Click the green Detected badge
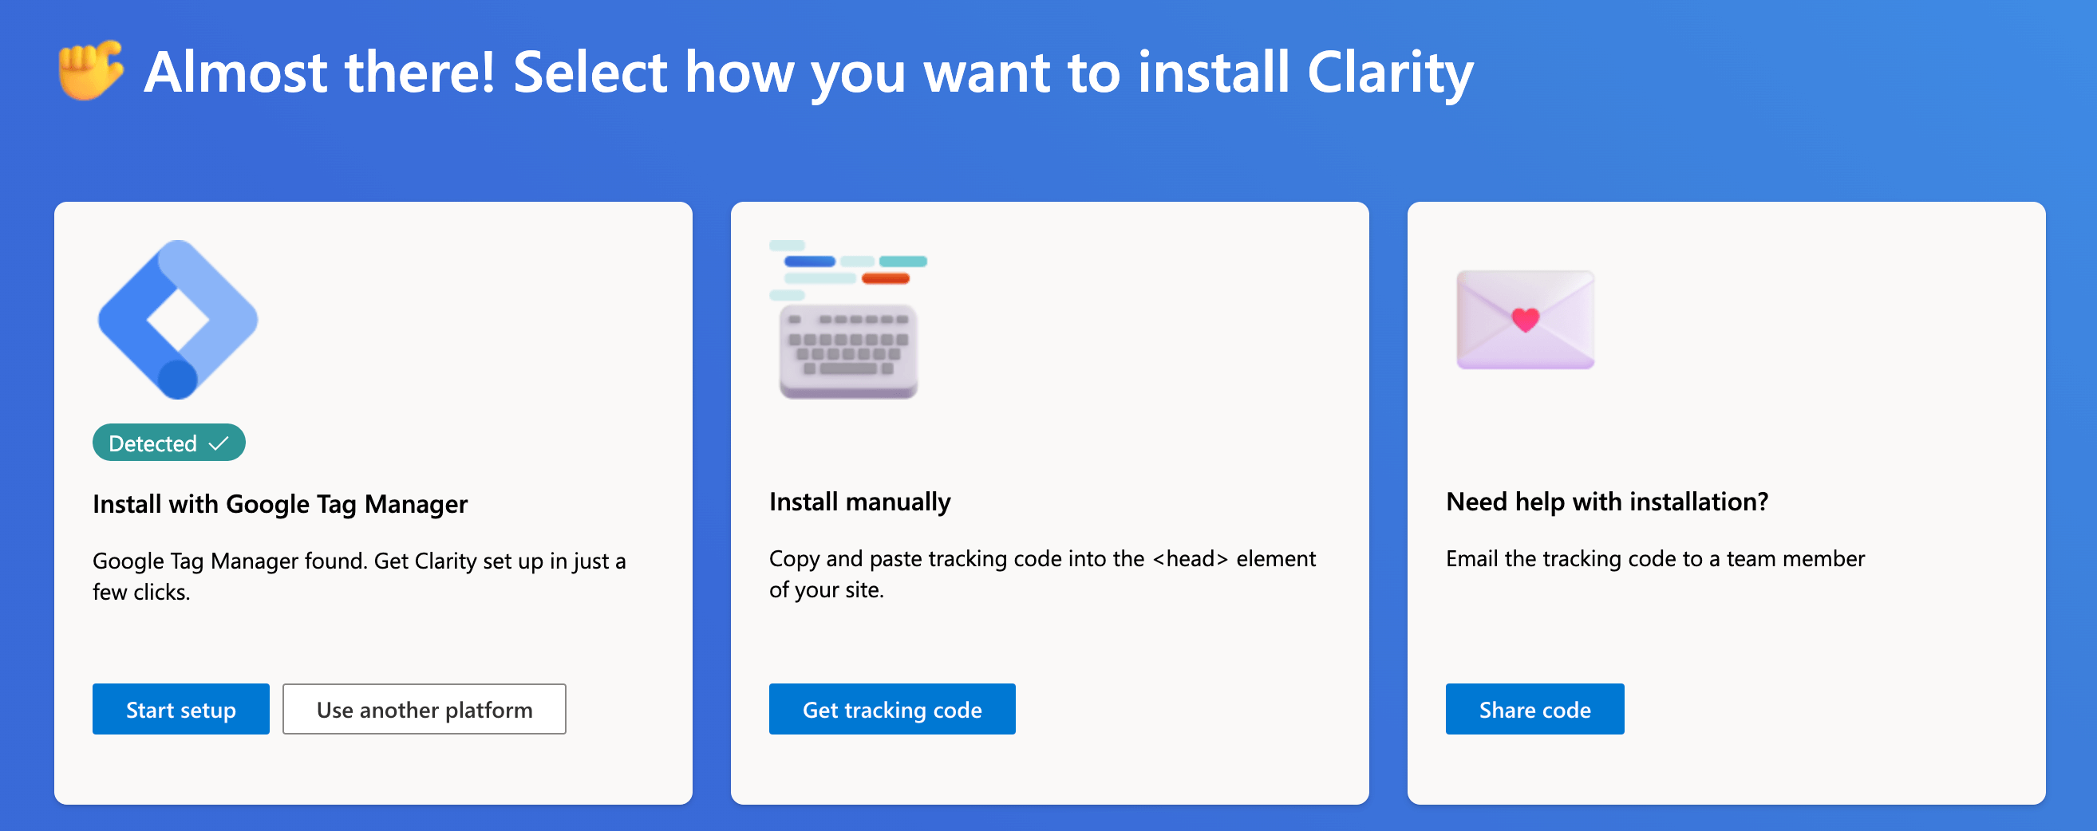 point(168,443)
